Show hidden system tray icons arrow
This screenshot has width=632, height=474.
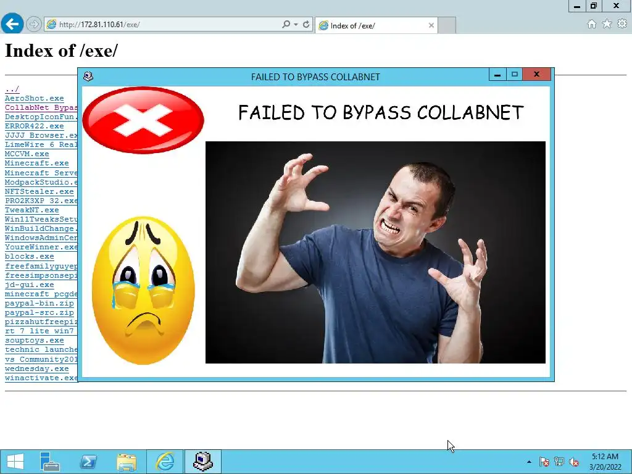click(529, 462)
